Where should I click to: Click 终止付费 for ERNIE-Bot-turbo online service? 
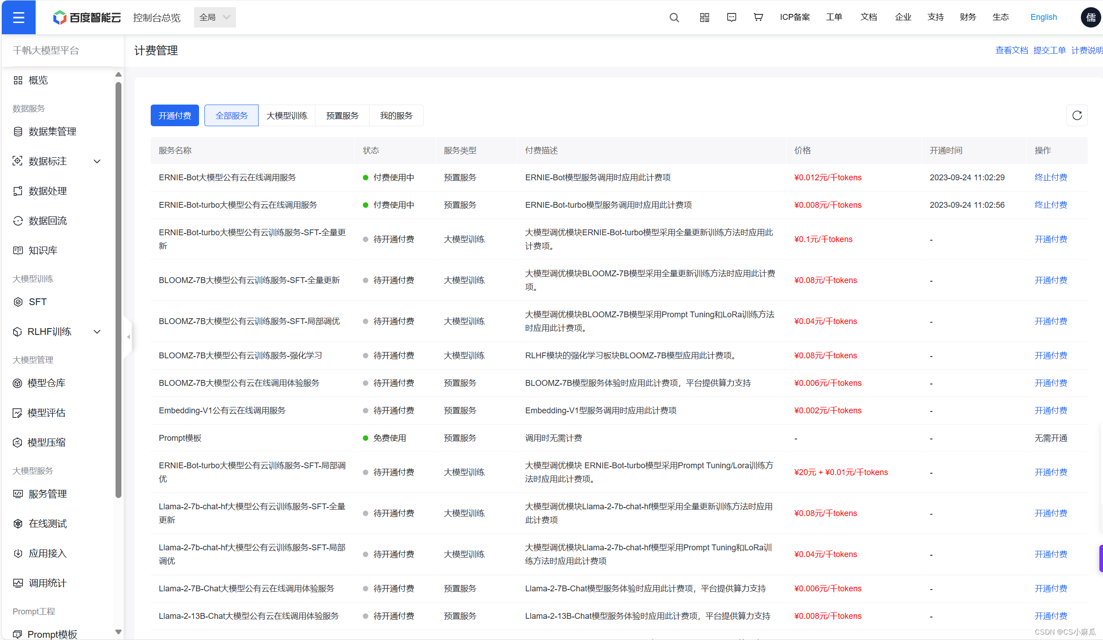coord(1051,205)
